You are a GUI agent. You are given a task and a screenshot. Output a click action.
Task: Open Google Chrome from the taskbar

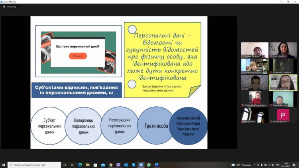tap(110, 165)
